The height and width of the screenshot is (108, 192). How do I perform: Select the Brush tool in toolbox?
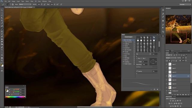2,29
